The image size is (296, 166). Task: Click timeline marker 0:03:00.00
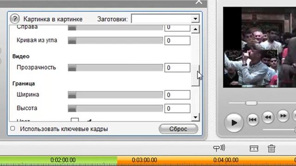pyautogui.click(x=144, y=160)
